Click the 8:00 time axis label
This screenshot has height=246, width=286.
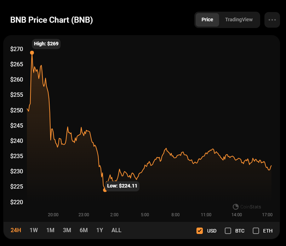pyautogui.click(x=175, y=215)
